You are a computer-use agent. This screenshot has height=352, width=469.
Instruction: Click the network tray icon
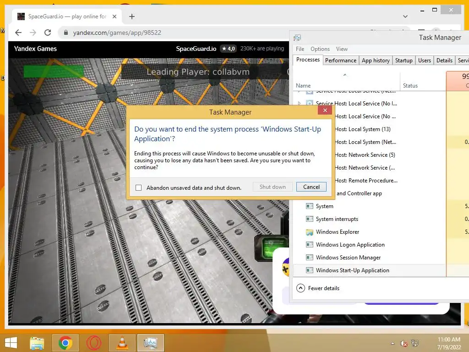pos(415,343)
